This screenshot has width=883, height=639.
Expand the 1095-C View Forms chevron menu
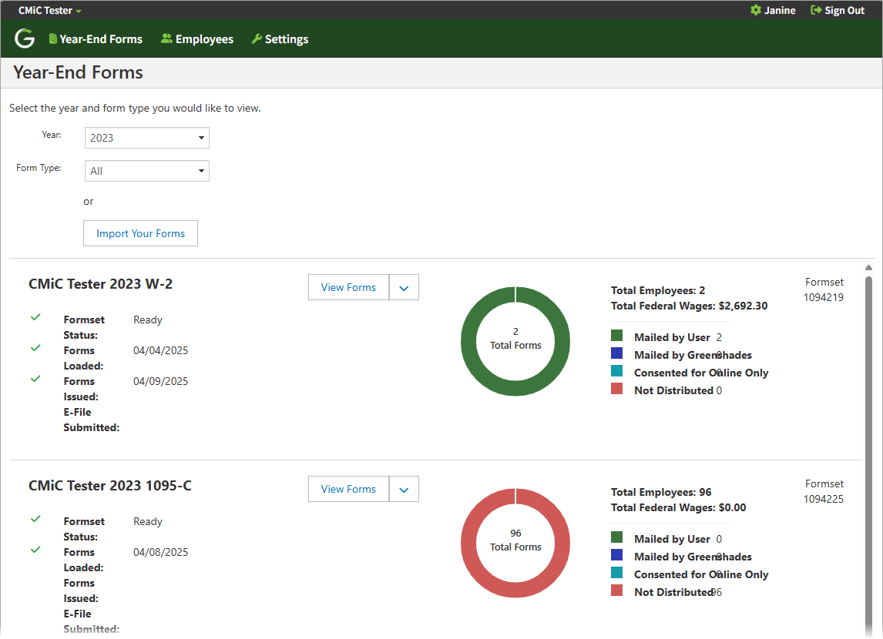404,490
